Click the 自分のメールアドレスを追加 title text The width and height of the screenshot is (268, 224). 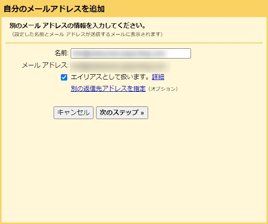tap(54, 9)
